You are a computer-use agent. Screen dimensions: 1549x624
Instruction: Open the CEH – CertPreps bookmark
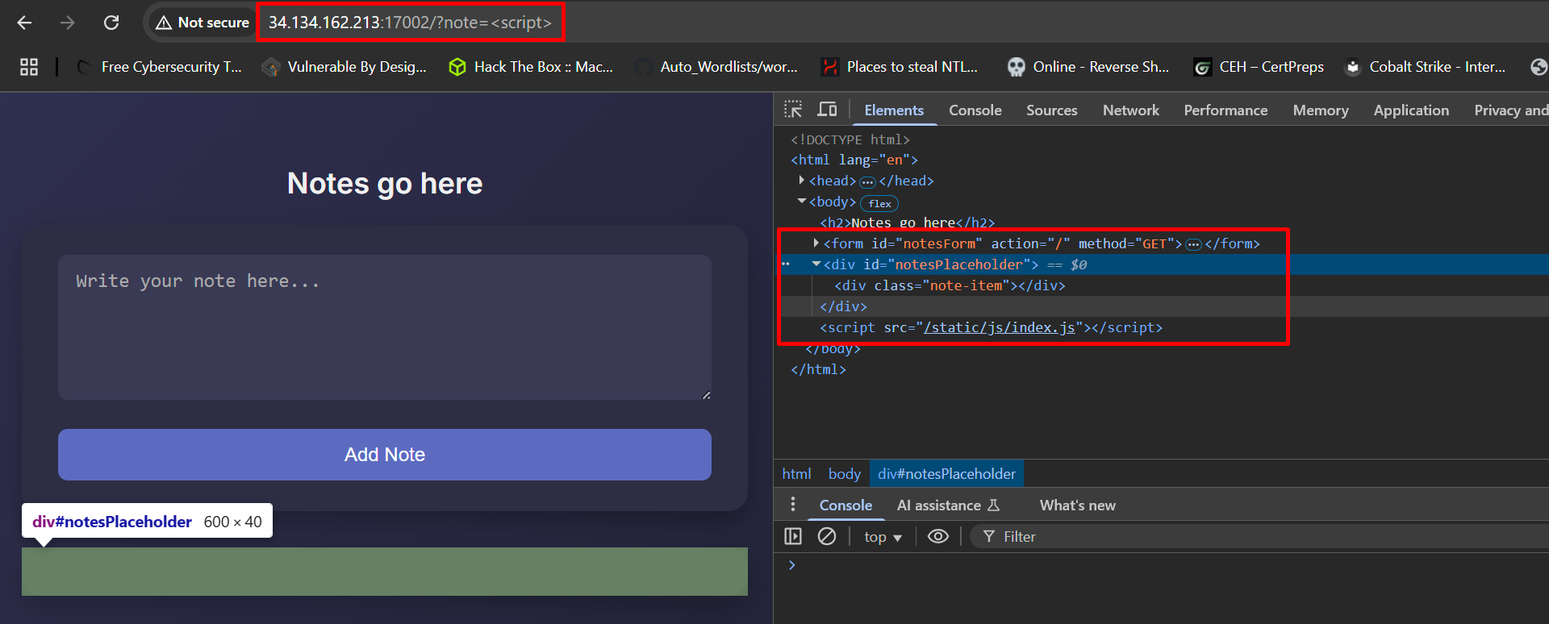click(x=1259, y=67)
